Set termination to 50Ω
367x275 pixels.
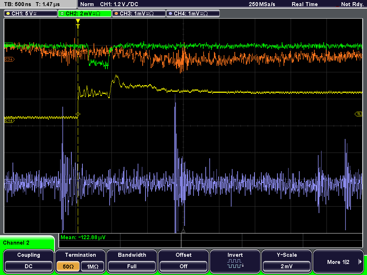coord(68,266)
